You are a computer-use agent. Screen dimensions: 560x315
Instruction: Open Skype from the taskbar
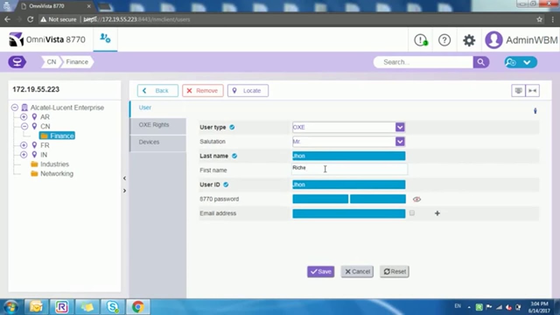point(113,307)
